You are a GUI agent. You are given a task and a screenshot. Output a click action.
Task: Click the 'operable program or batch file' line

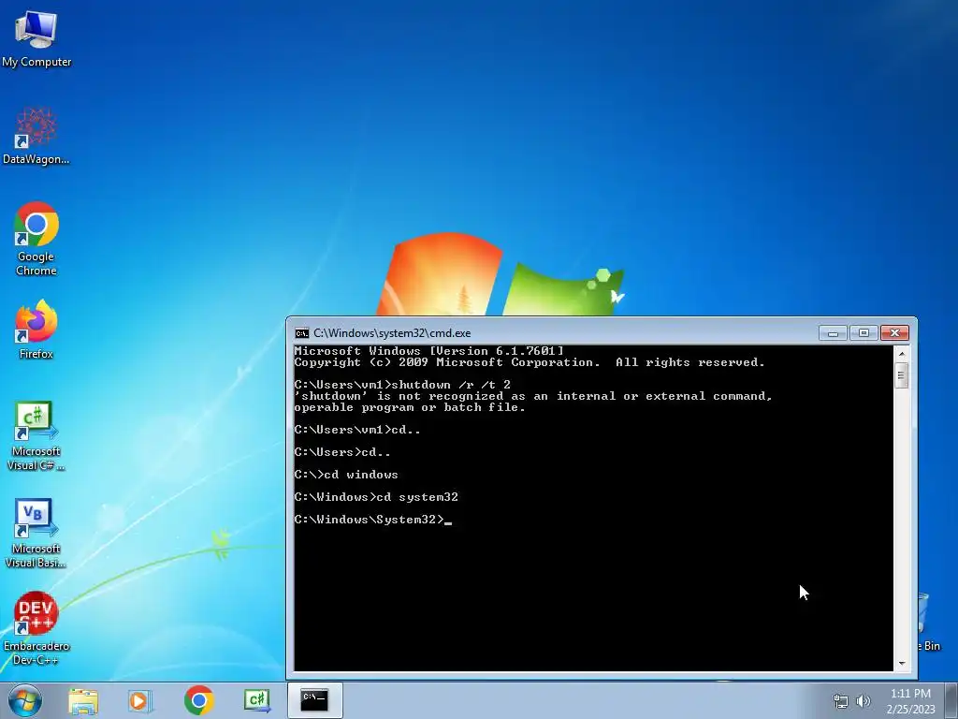[x=410, y=408]
